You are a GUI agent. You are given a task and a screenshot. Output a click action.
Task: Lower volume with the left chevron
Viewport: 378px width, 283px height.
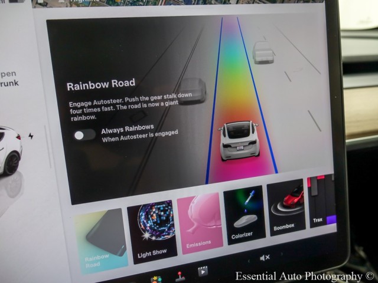(x=249, y=261)
